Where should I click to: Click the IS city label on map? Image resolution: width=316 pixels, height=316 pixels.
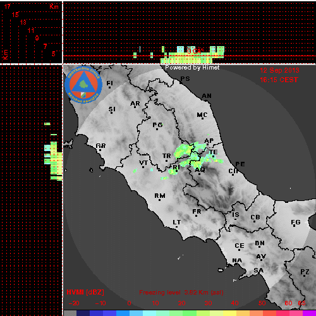click(x=236, y=215)
